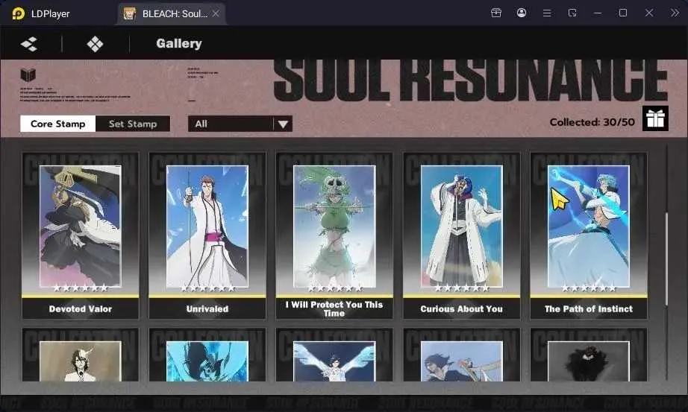The width and height of the screenshot is (688, 412).
Task: Click star rating on Devoted Valor card
Action: 81,288
